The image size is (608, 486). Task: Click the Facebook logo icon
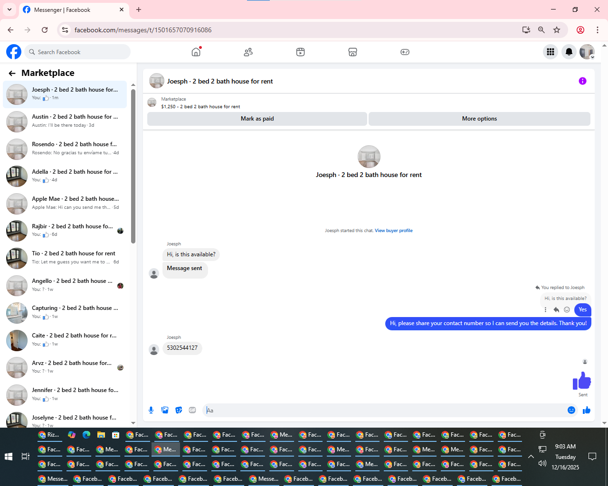point(14,52)
